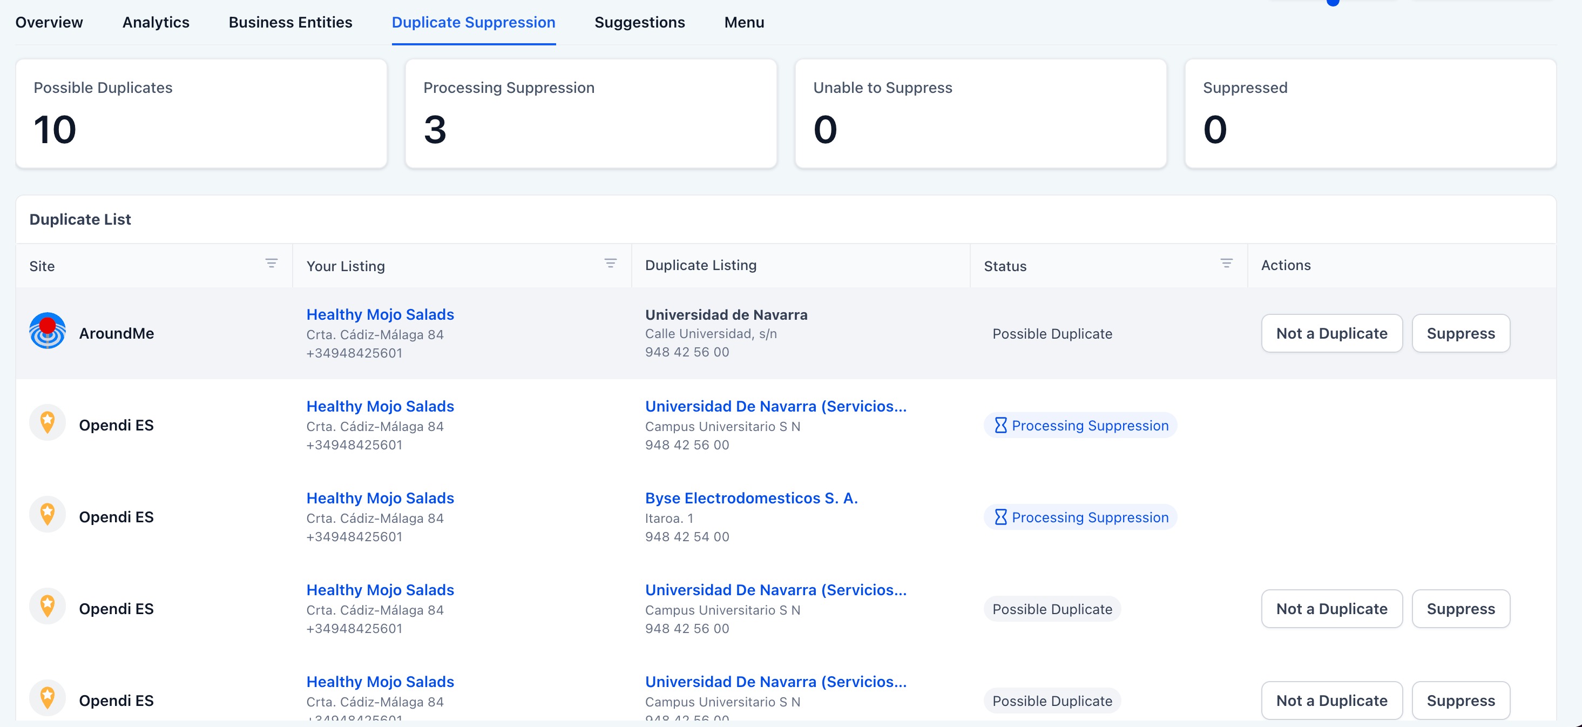The width and height of the screenshot is (1582, 727).
Task: Click the AroundMe site logo icon
Action: (x=48, y=331)
